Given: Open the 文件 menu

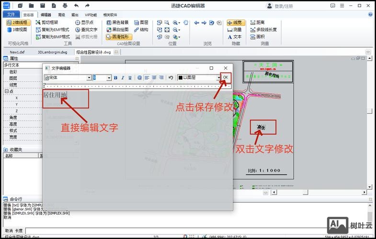Looking at the screenshot, I should pyautogui.click(x=11, y=14).
